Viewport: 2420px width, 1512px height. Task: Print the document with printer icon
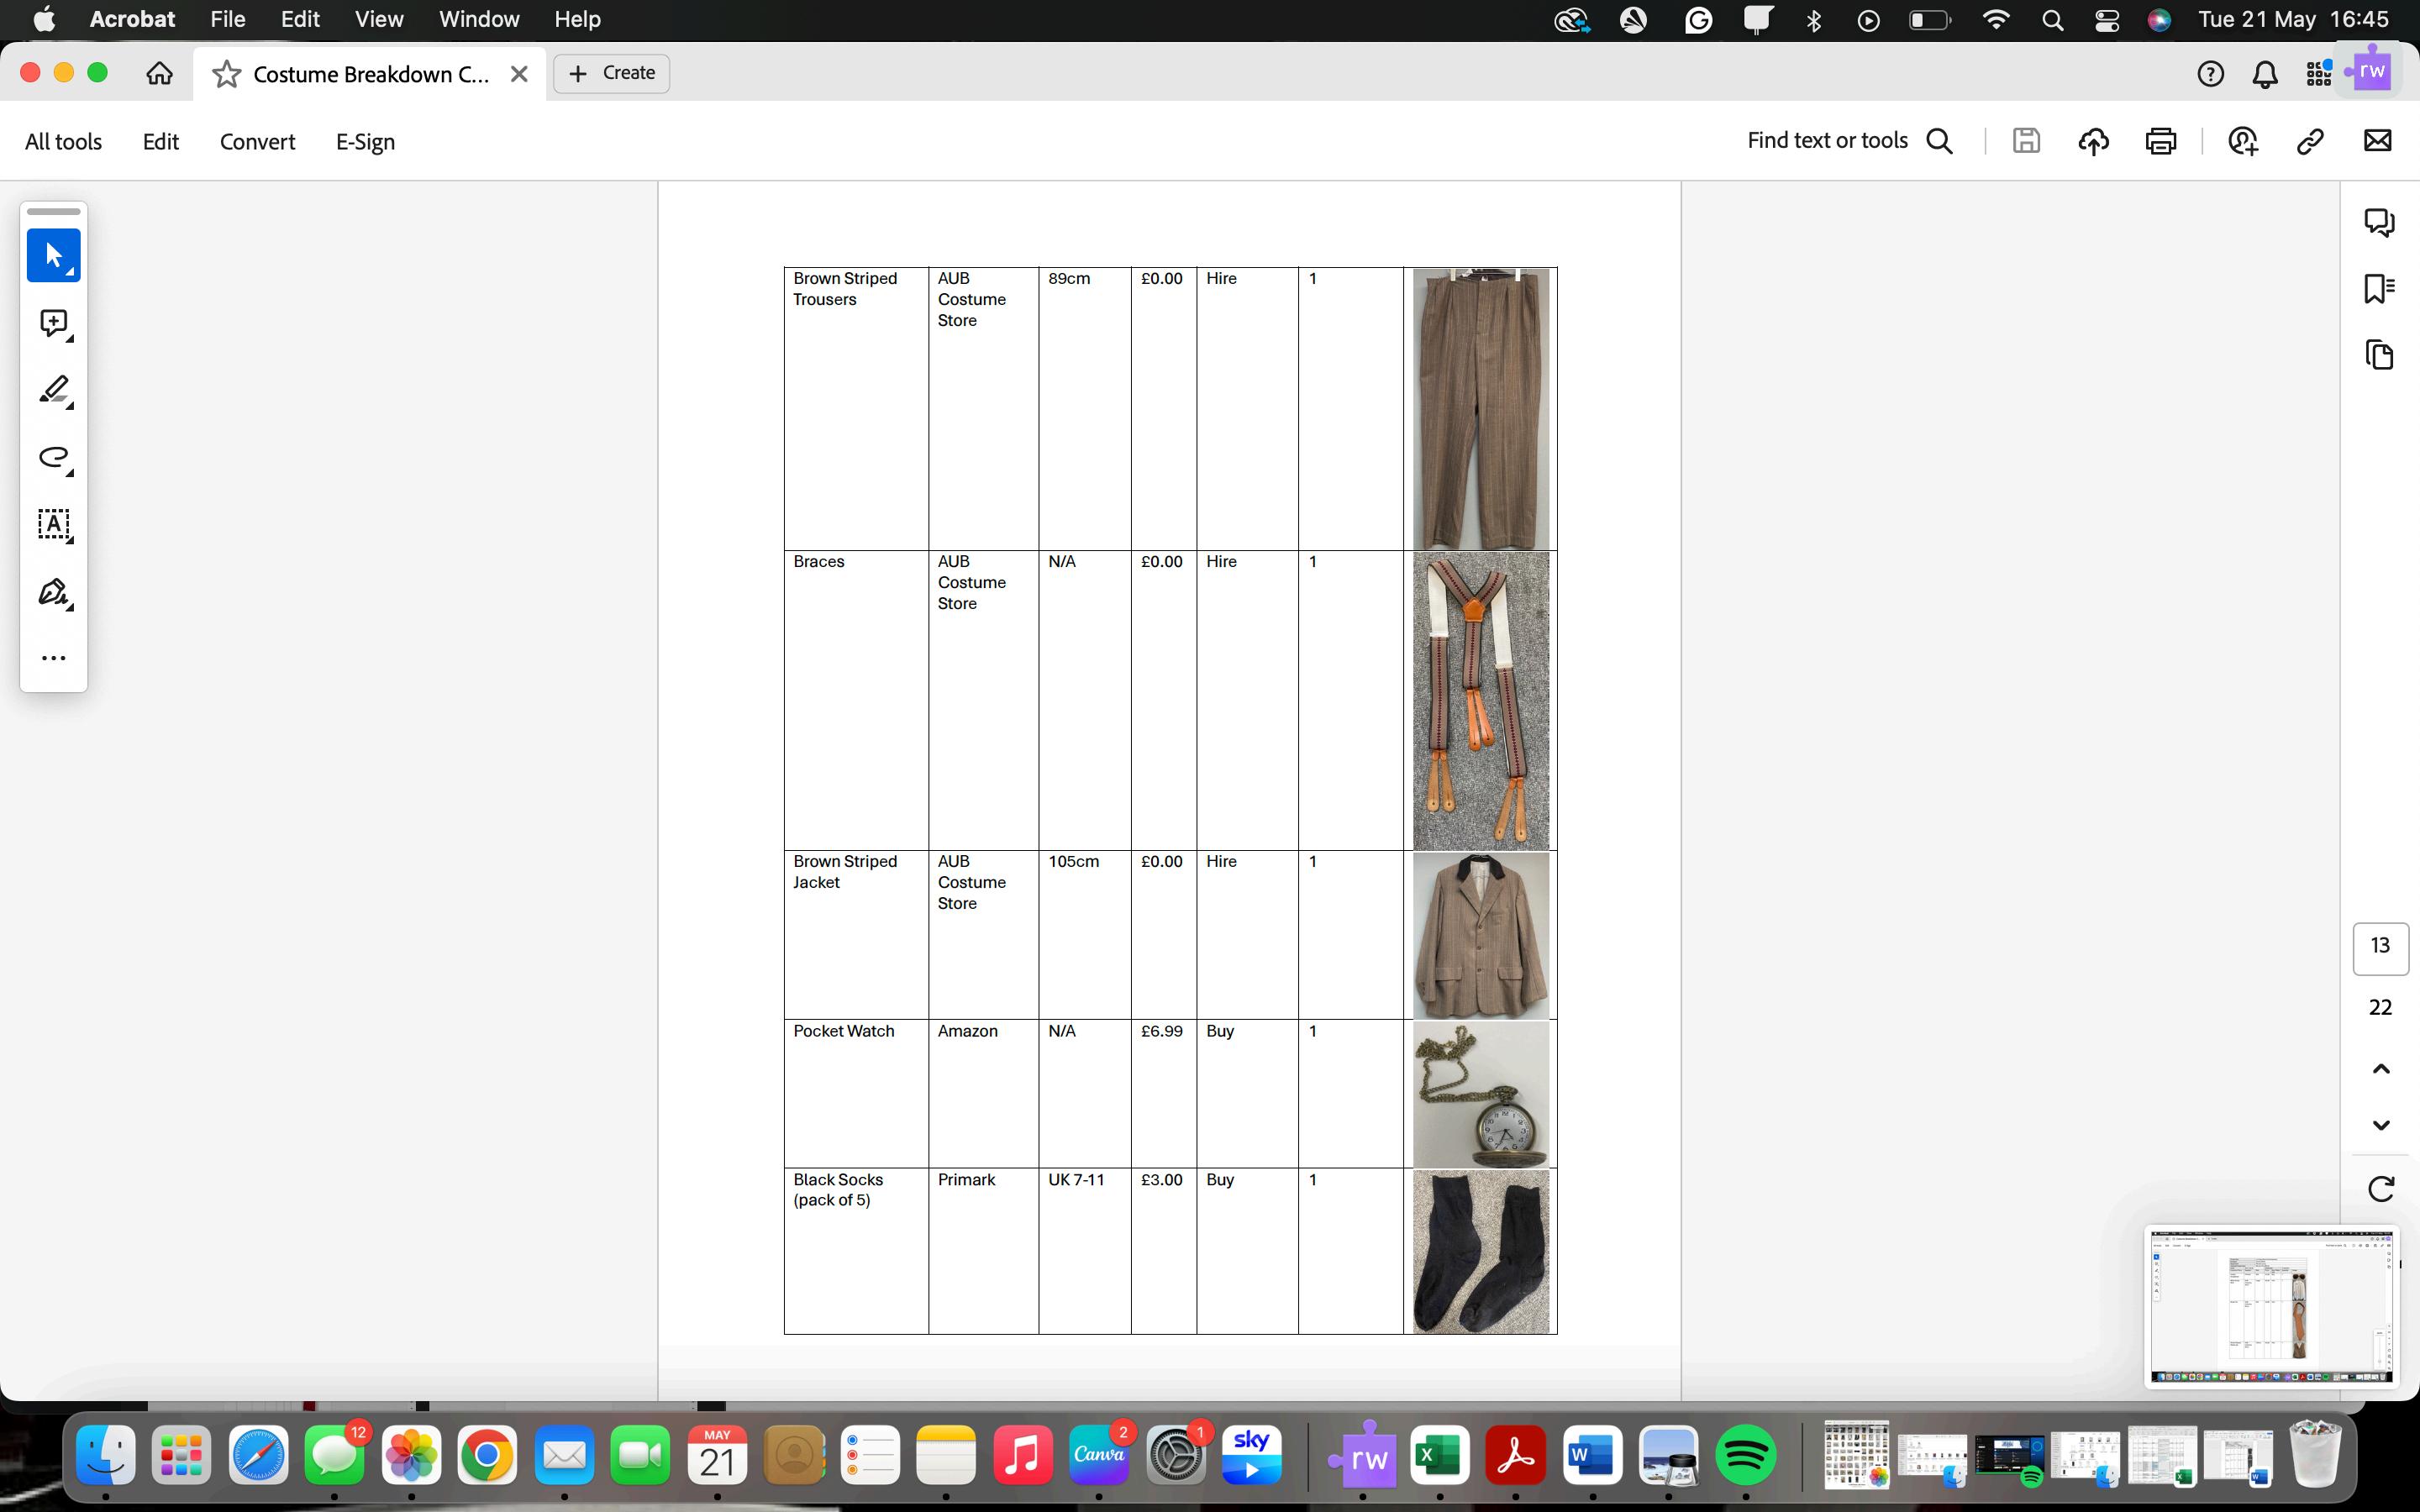coord(2160,141)
